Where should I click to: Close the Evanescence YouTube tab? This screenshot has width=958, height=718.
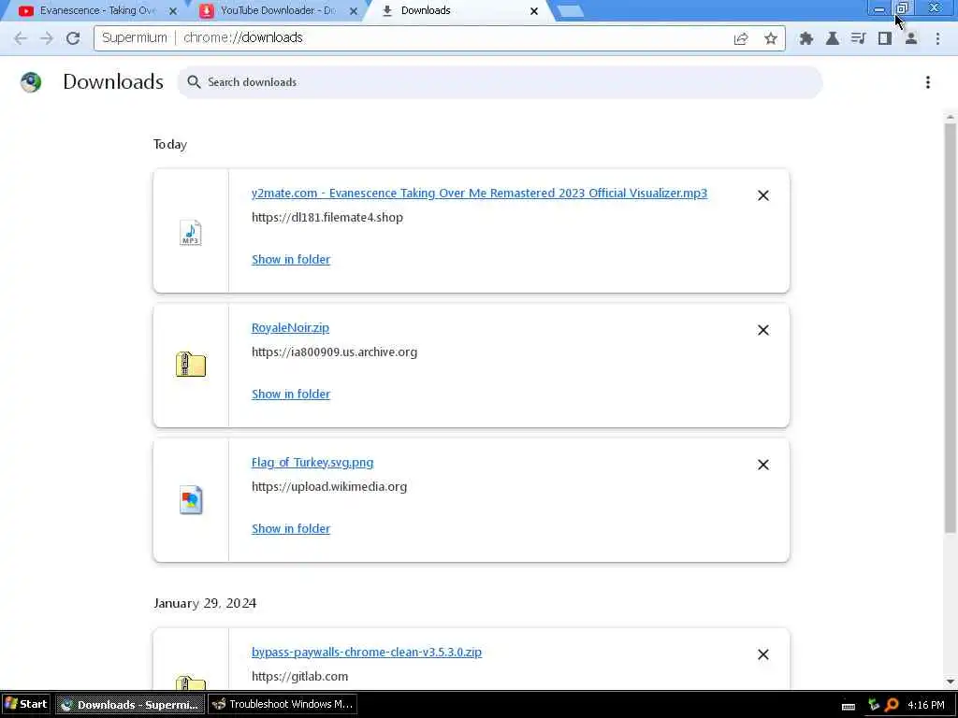coord(173,11)
